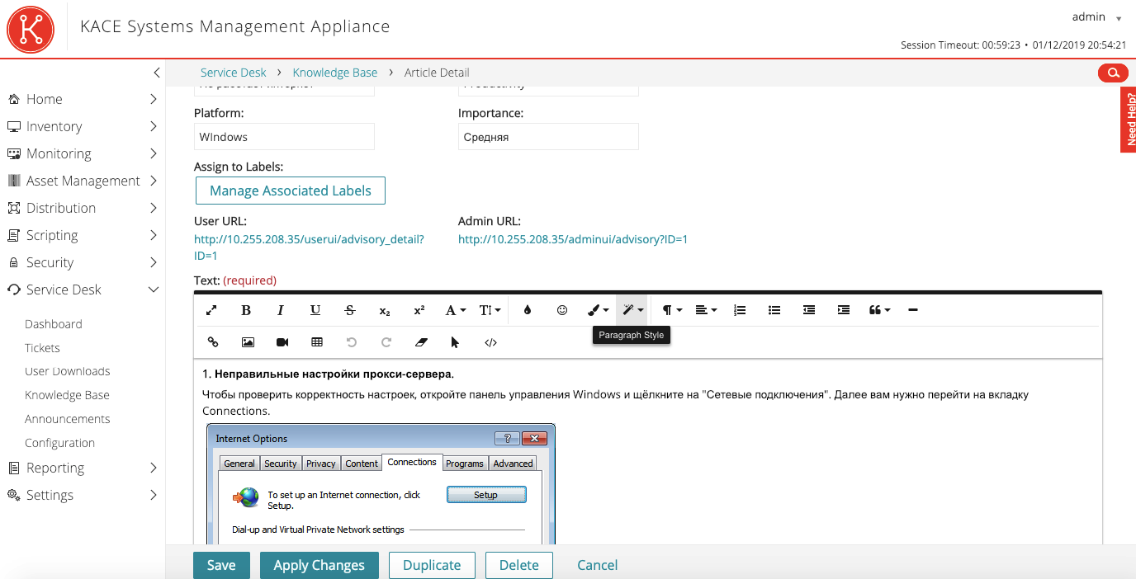Collapse the Service Desk menu
1136x579 pixels.
click(83, 289)
